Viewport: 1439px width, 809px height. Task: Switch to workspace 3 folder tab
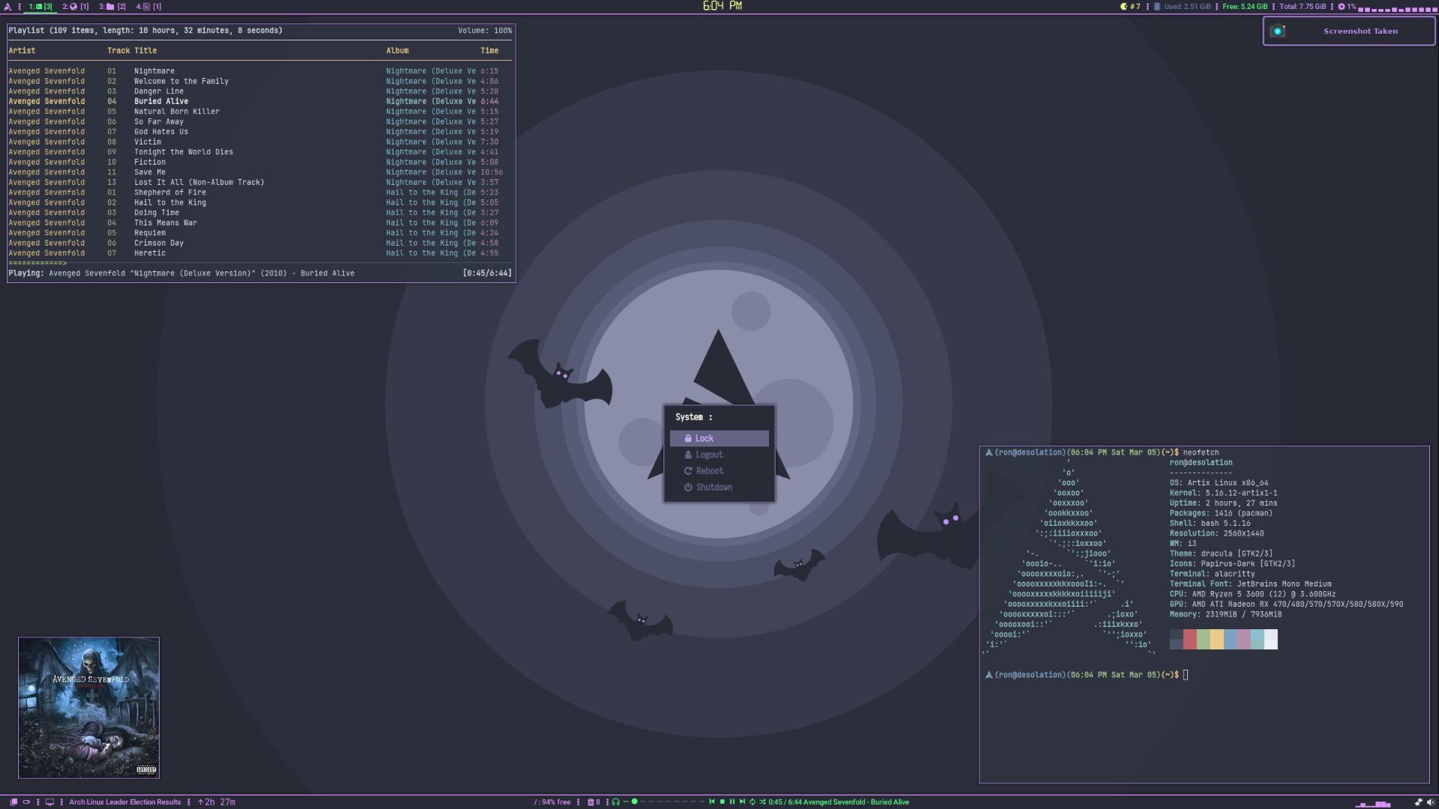click(x=112, y=6)
